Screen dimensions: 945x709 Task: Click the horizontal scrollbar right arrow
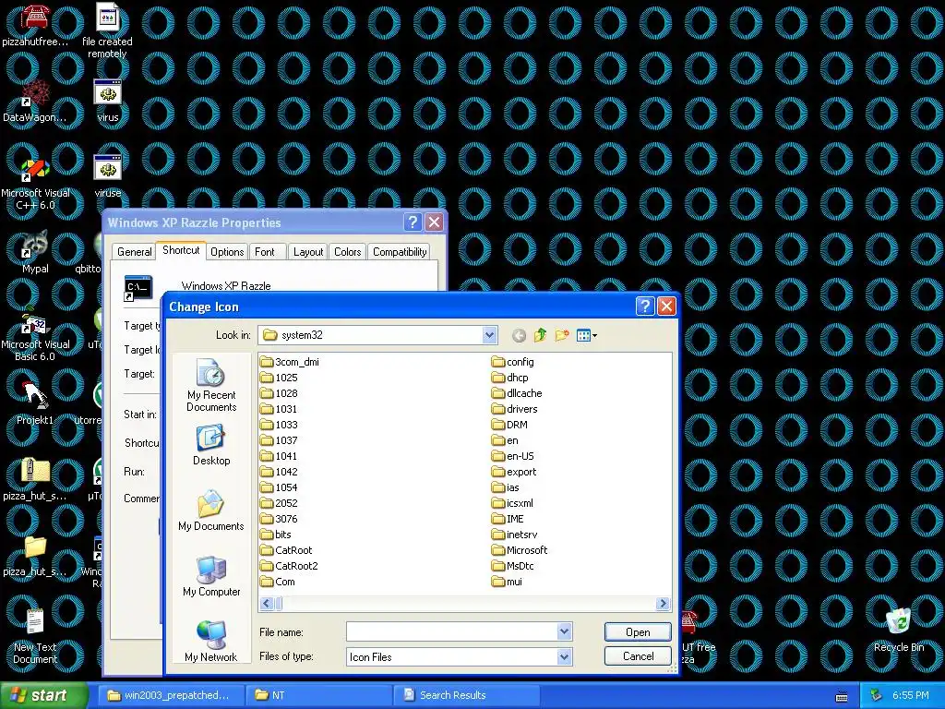(663, 604)
